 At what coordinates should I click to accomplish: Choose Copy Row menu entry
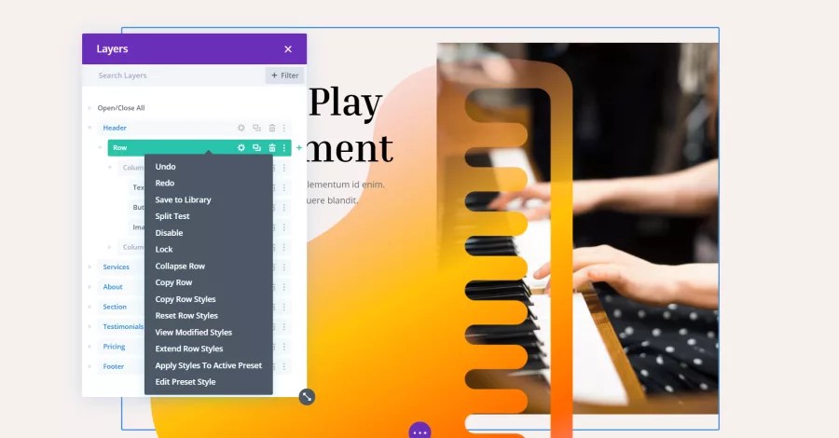[x=173, y=282]
